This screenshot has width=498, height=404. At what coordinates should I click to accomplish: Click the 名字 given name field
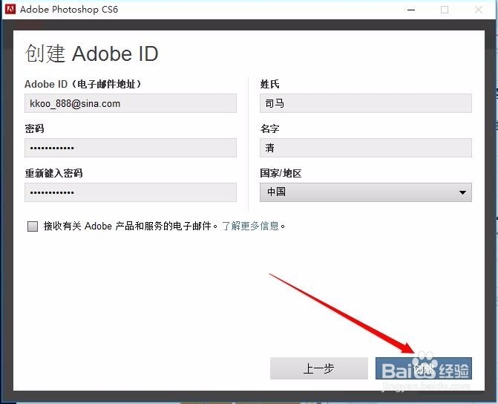click(x=366, y=148)
